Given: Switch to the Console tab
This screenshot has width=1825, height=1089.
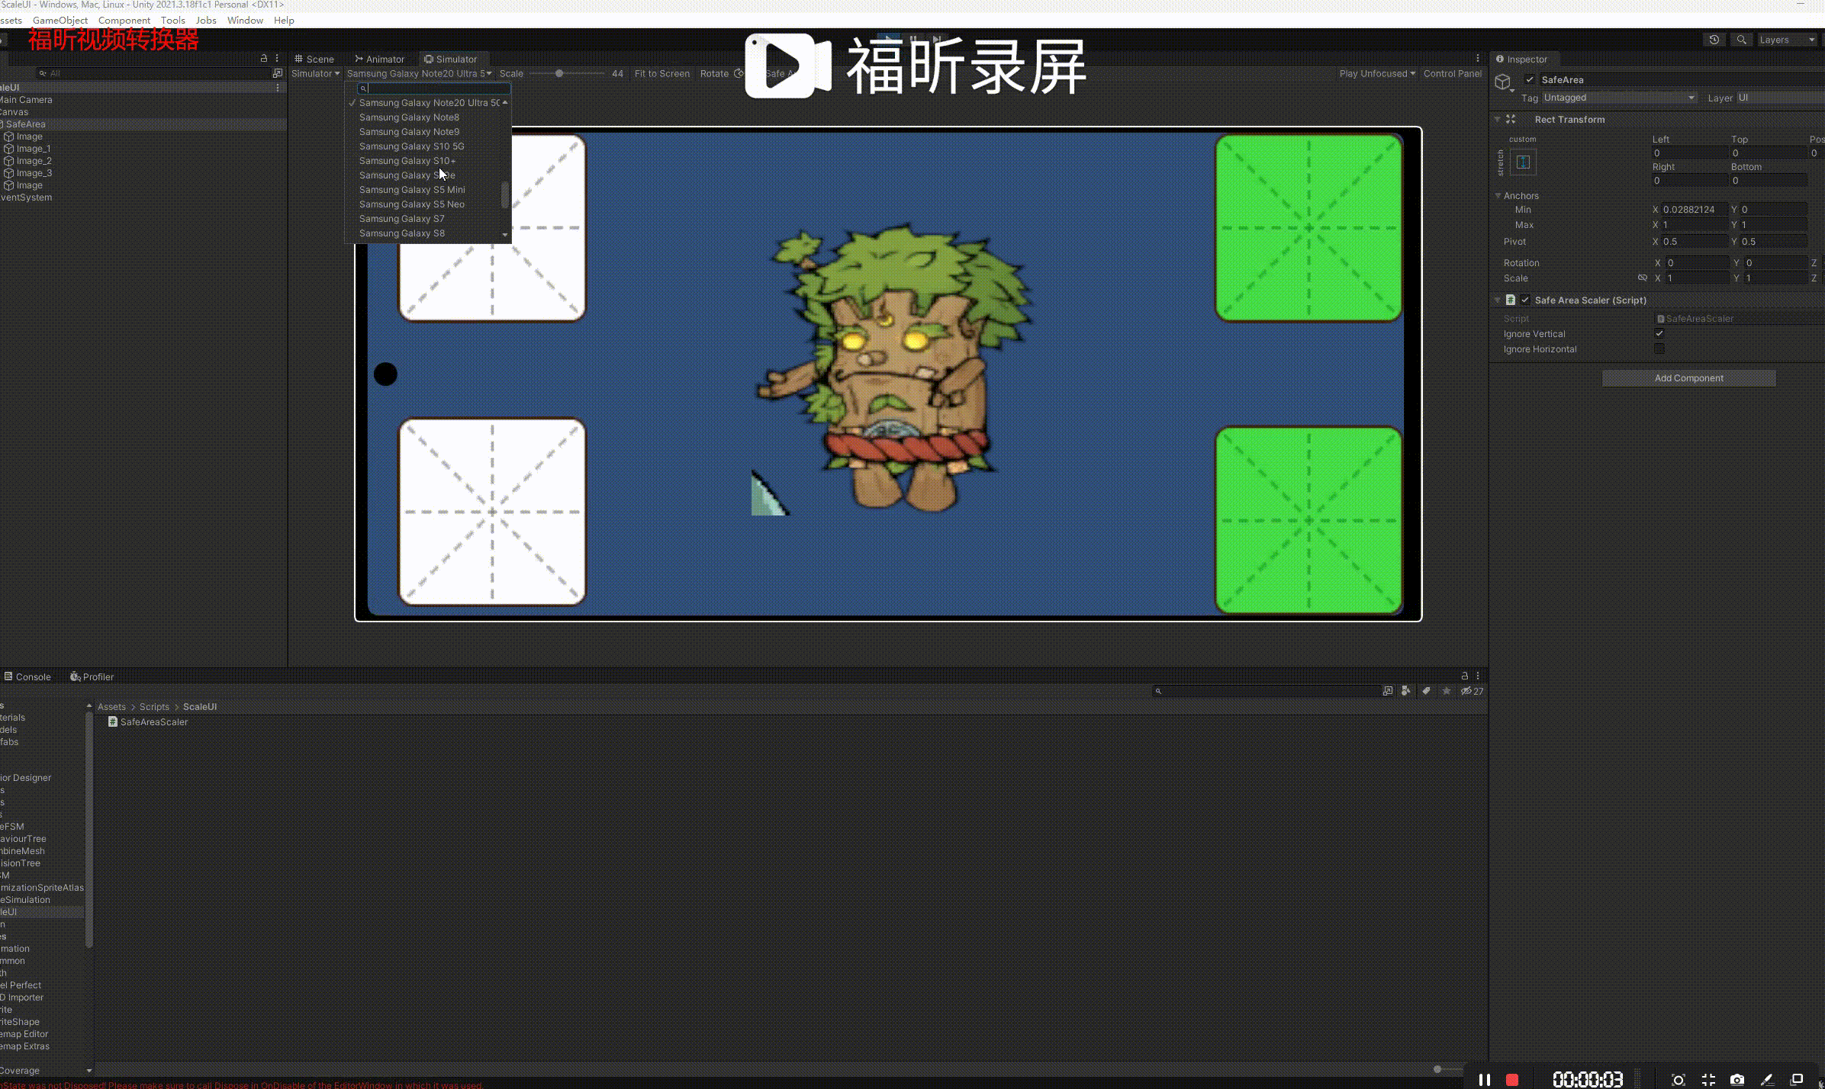Looking at the screenshot, I should (27, 676).
